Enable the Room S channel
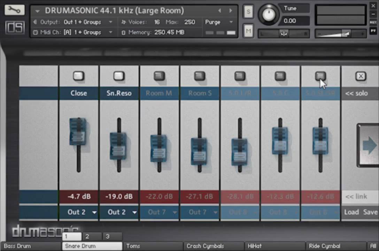 [200, 76]
